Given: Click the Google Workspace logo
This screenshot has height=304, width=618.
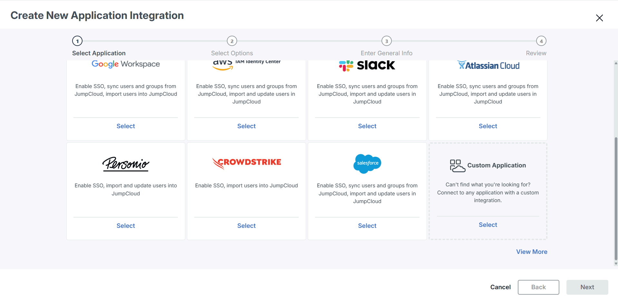Looking at the screenshot, I should [x=126, y=64].
